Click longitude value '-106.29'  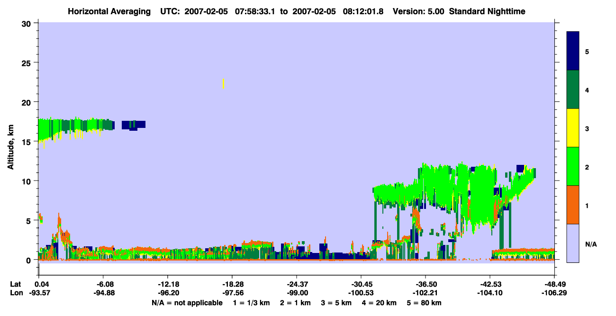pyautogui.click(x=554, y=293)
